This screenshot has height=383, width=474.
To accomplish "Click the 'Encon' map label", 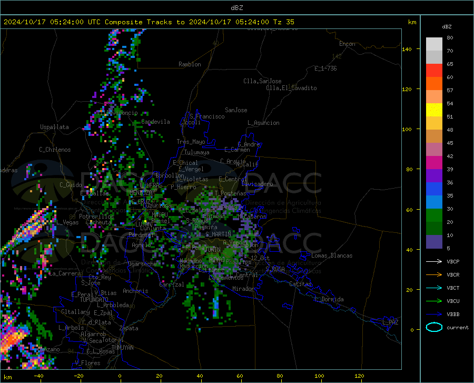I will tap(347, 44).
